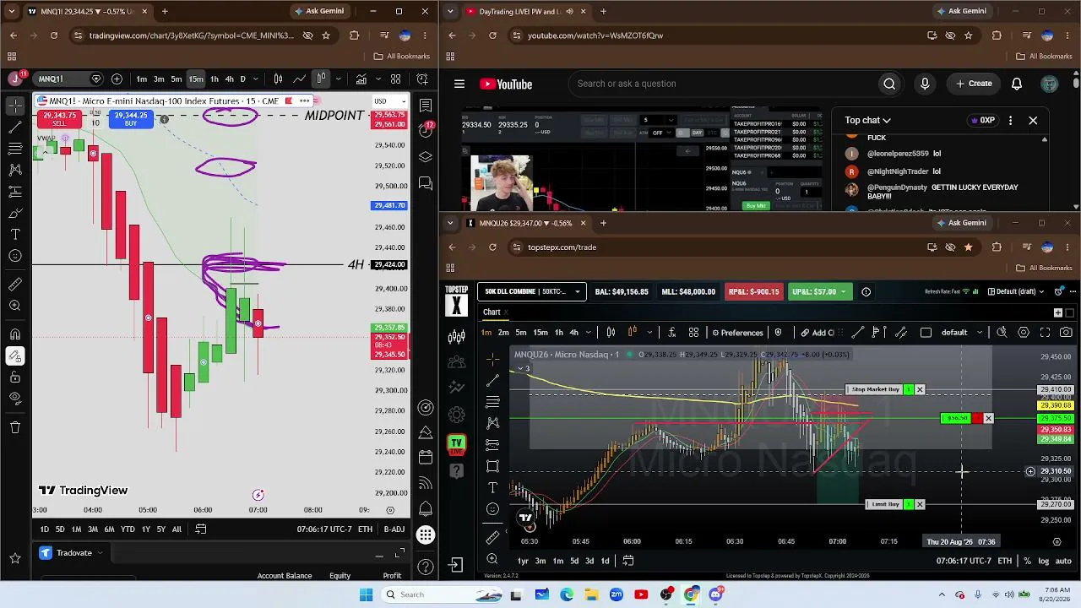
Task: Click the MNQ1! symbol search box
Action: [x=69, y=79]
